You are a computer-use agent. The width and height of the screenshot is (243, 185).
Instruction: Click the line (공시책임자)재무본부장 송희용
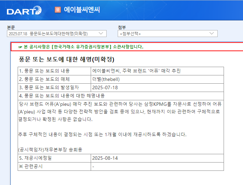(50, 150)
